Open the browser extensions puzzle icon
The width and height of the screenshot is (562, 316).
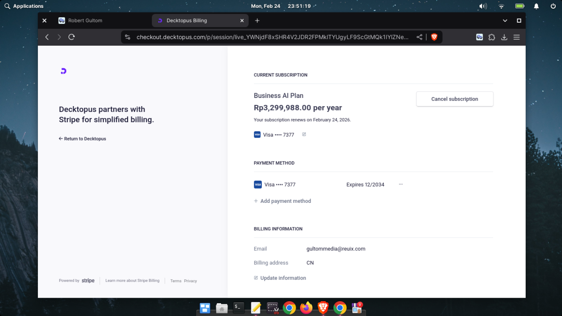tap(492, 37)
